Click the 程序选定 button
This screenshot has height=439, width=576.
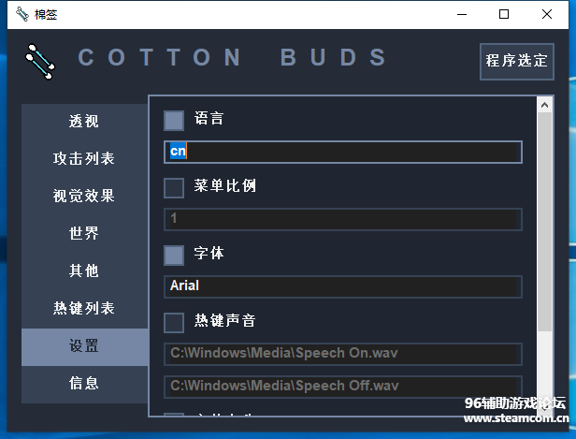pos(516,61)
